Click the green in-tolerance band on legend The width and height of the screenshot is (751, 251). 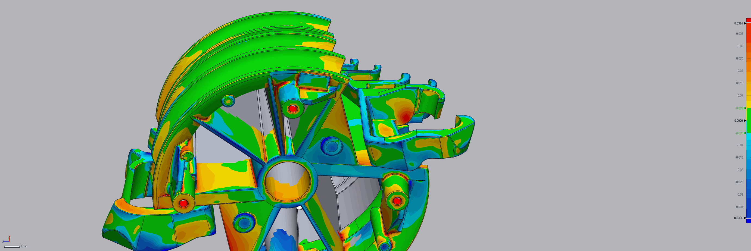[x=748, y=120]
